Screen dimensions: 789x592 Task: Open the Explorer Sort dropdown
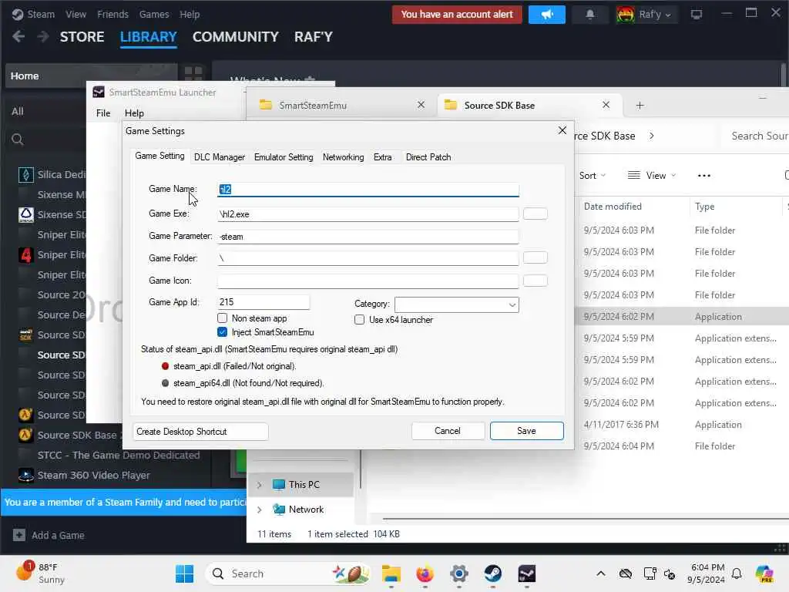[593, 176]
